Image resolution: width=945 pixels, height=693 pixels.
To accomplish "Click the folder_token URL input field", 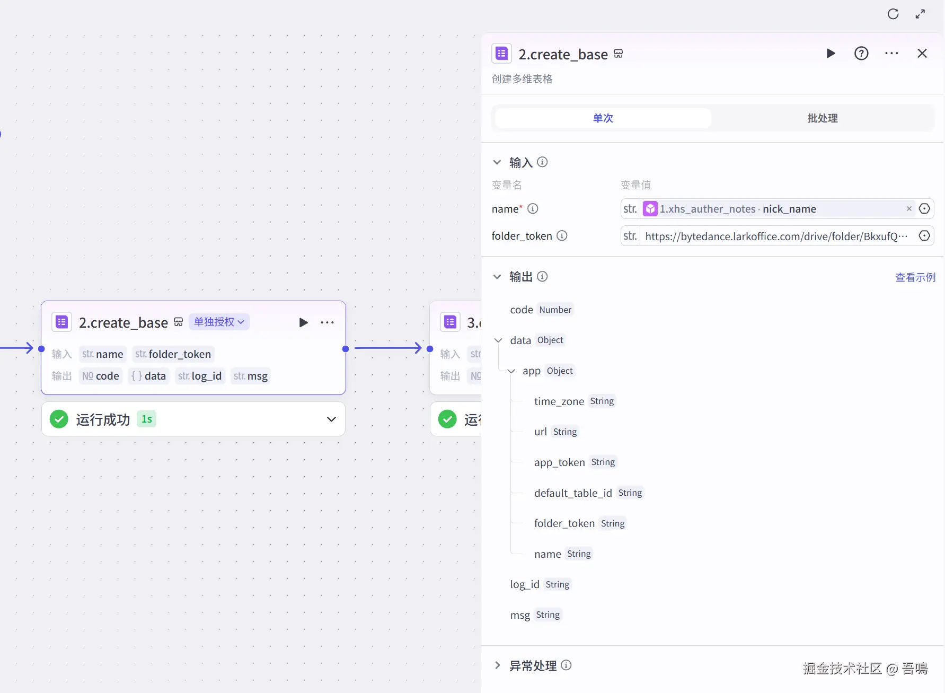I will point(777,236).
